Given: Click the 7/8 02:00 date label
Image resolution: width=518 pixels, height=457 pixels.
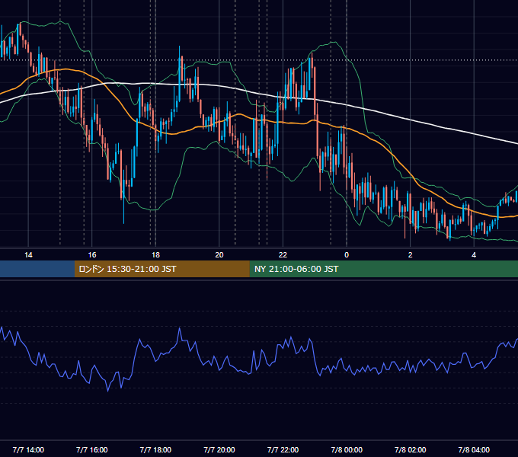Looking at the screenshot, I should click(x=411, y=449).
